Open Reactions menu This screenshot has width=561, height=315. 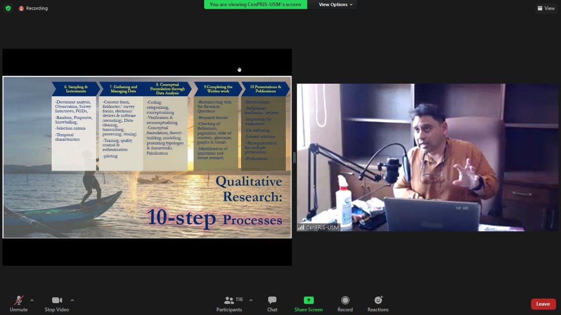click(378, 304)
